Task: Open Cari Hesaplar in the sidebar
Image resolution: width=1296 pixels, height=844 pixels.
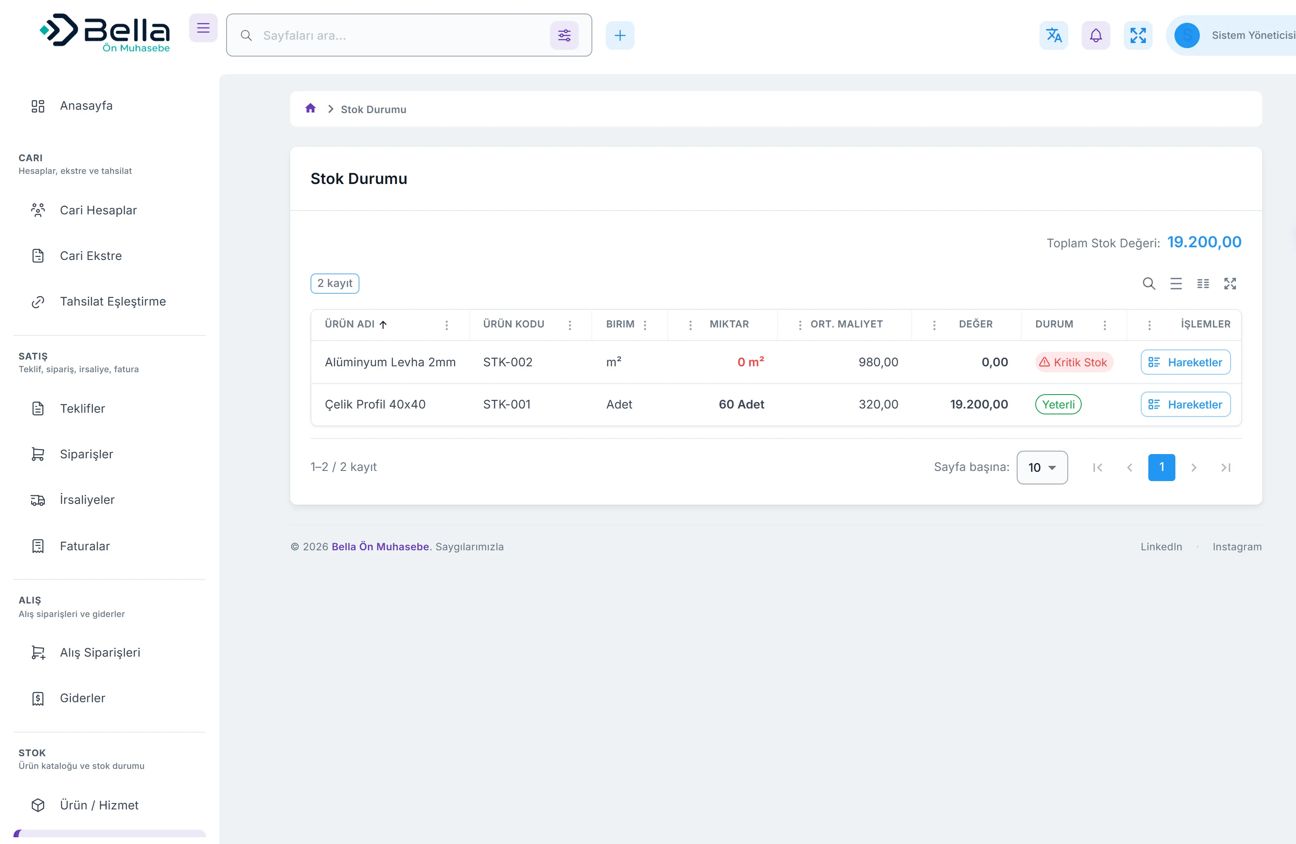Action: click(109, 210)
